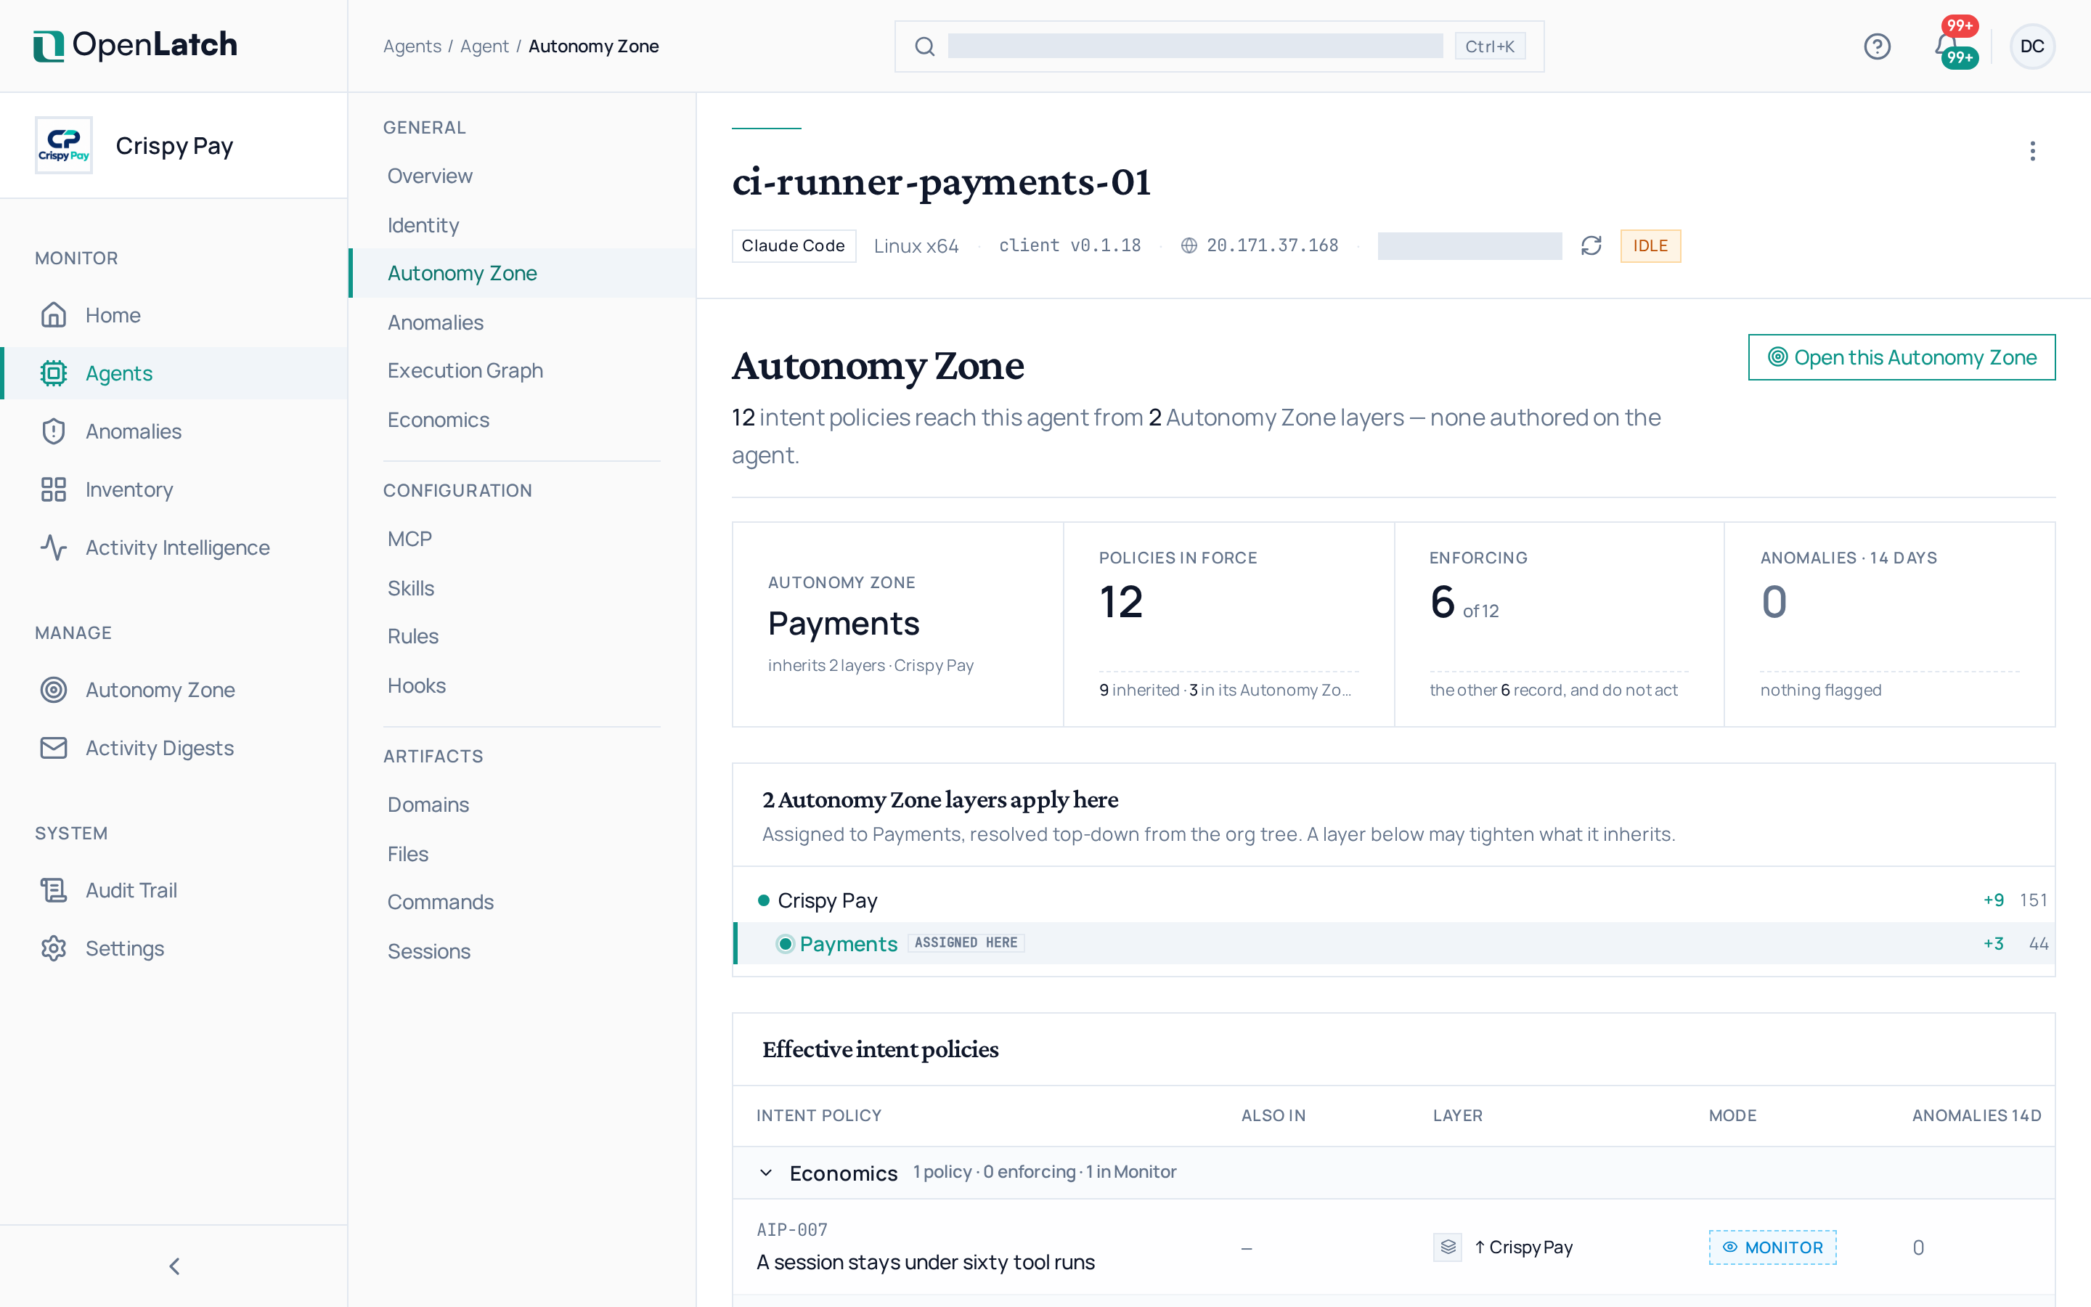The height and width of the screenshot is (1307, 2091).
Task: Click the Autonomy Zone target icon under Manage
Action: pos(54,689)
